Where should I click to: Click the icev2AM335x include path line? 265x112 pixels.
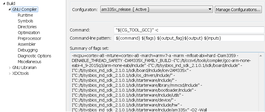pyautogui.click(x=132, y=70)
